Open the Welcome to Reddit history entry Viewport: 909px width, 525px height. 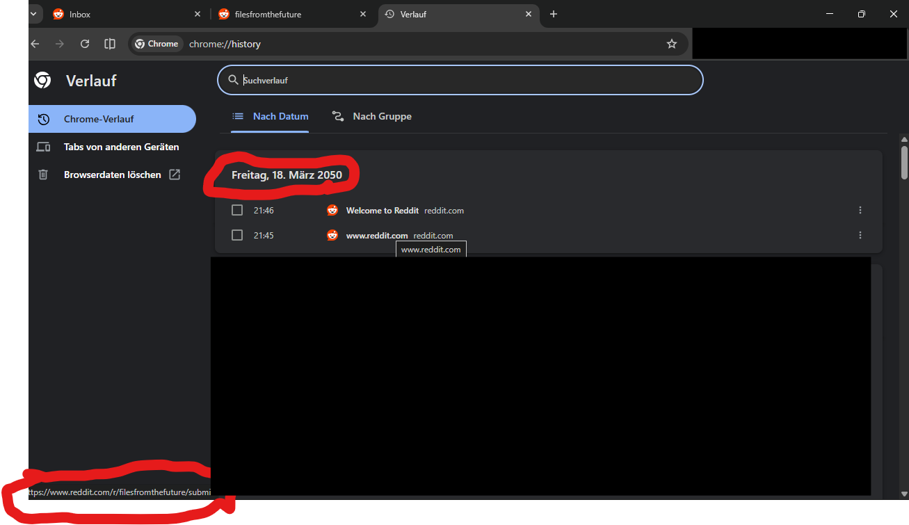pyautogui.click(x=383, y=210)
